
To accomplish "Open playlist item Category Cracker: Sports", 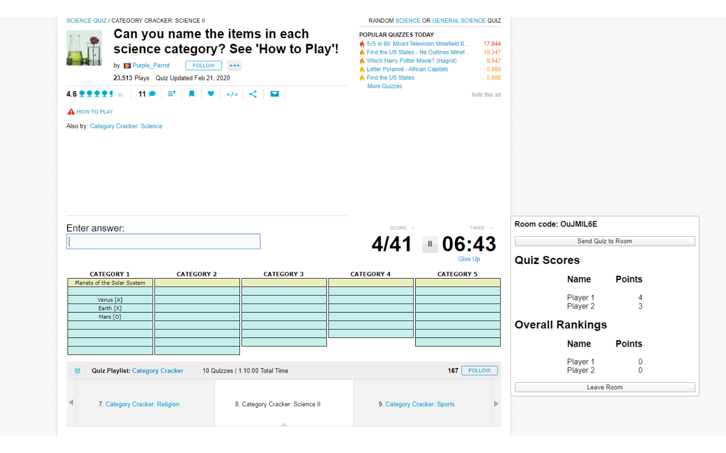I will click(x=420, y=404).
